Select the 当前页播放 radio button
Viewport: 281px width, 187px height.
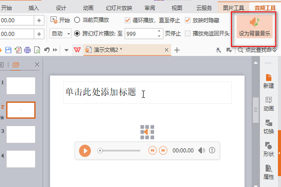coord(77,20)
